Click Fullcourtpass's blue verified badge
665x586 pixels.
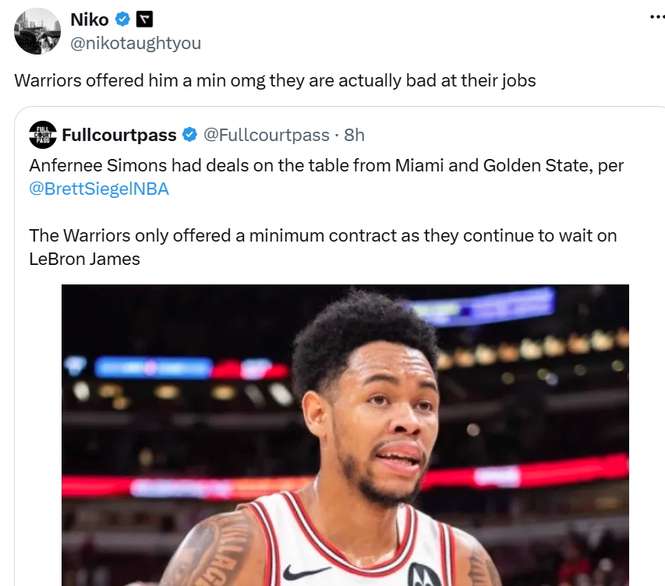(x=189, y=135)
